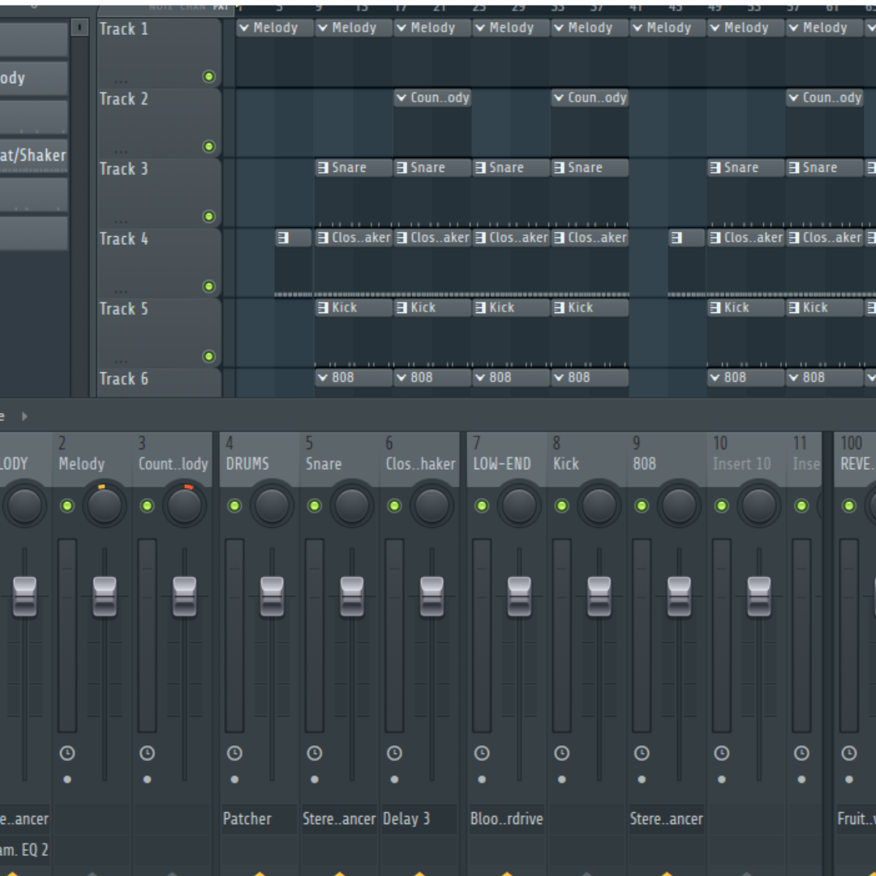
Task: Click the volume fader on the LOW-END insert
Action: click(x=520, y=596)
